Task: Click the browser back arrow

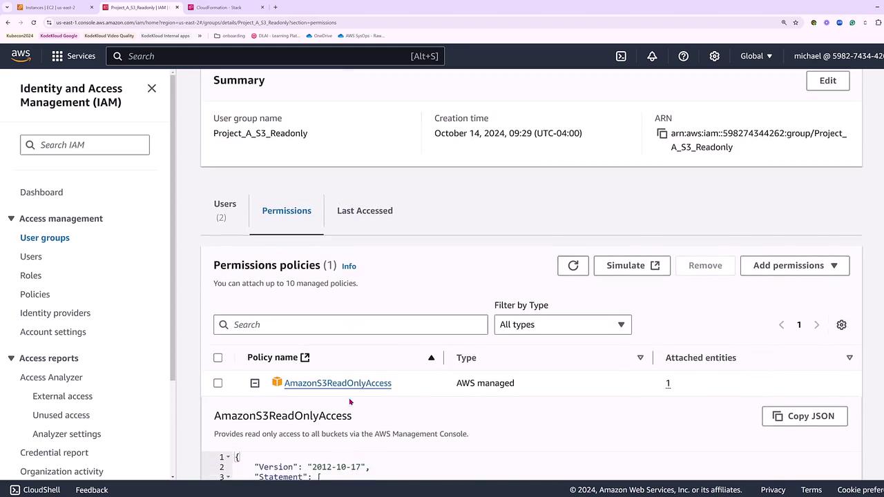Action: pos(8,22)
